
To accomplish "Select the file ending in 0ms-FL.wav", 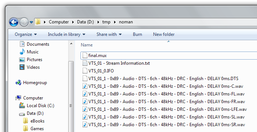I will pos(166,94).
